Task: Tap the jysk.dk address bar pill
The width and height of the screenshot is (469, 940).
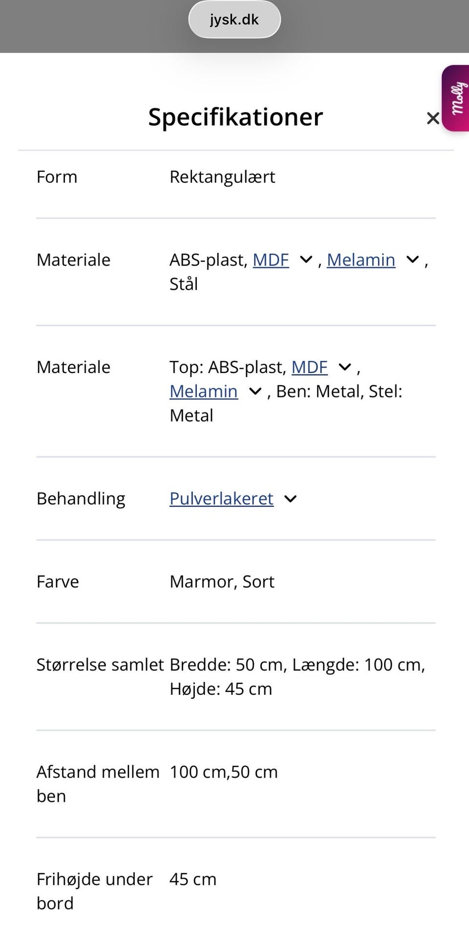Action: pos(234,20)
